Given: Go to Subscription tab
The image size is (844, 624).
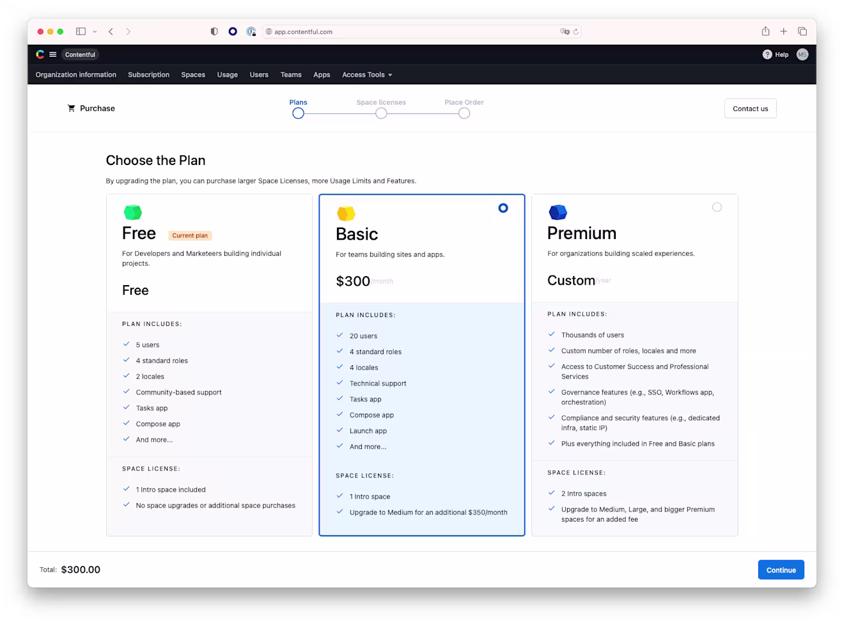Looking at the screenshot, I should pyautogui.click(x=148, y=75).
